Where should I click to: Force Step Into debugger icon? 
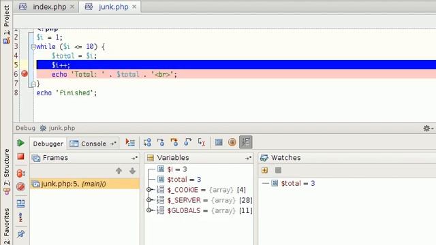pos(174,142)
